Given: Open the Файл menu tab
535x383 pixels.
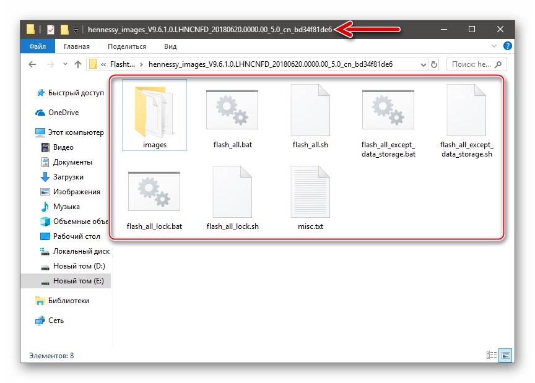Looking at the screenshot, I should (38, 46).
